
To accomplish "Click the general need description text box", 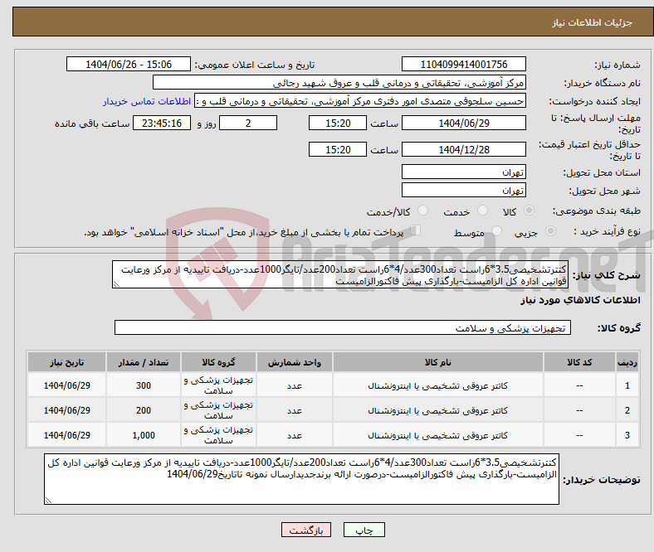I will tap(340, 274).
